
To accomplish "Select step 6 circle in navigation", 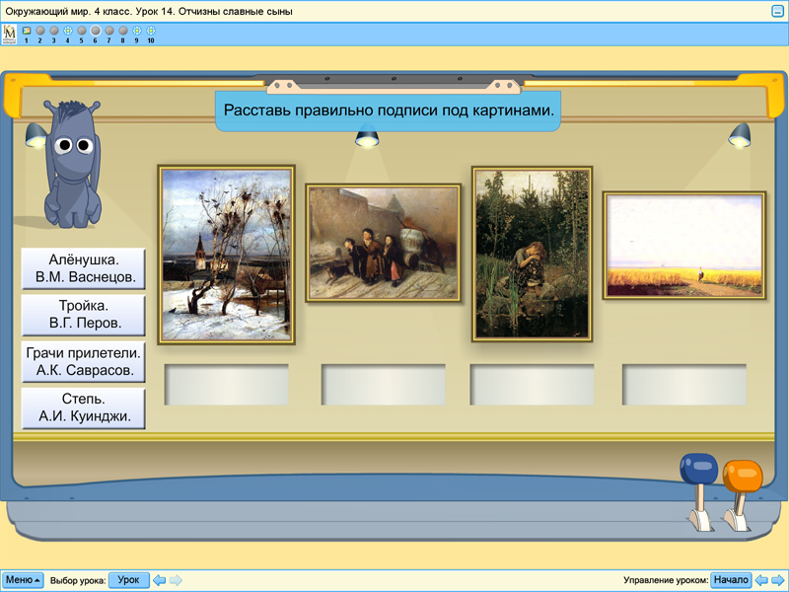I will click(x=96, y=31).
